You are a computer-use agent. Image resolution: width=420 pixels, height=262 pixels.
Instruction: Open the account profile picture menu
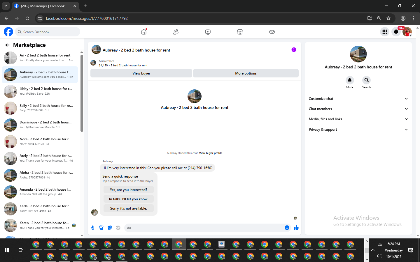407,32
